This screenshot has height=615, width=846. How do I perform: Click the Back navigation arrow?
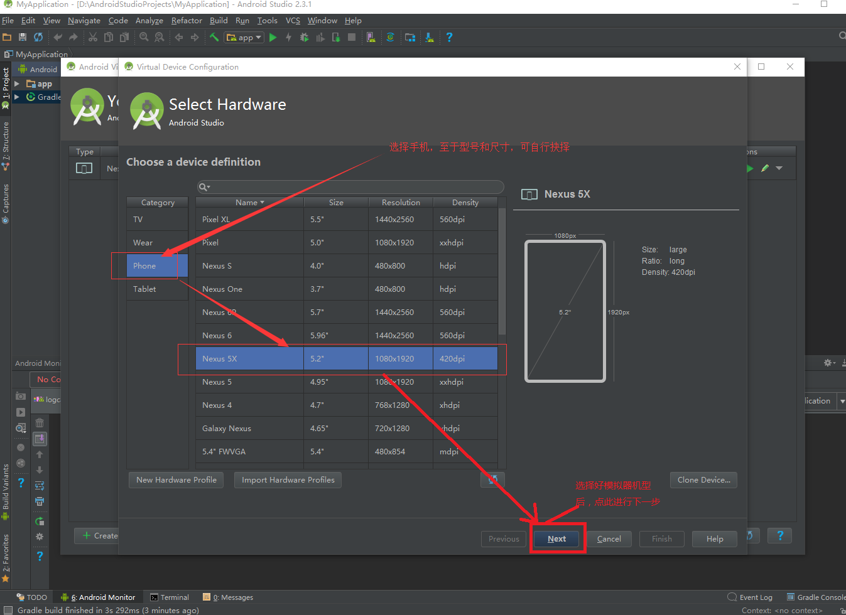click(x=179, y=37)
